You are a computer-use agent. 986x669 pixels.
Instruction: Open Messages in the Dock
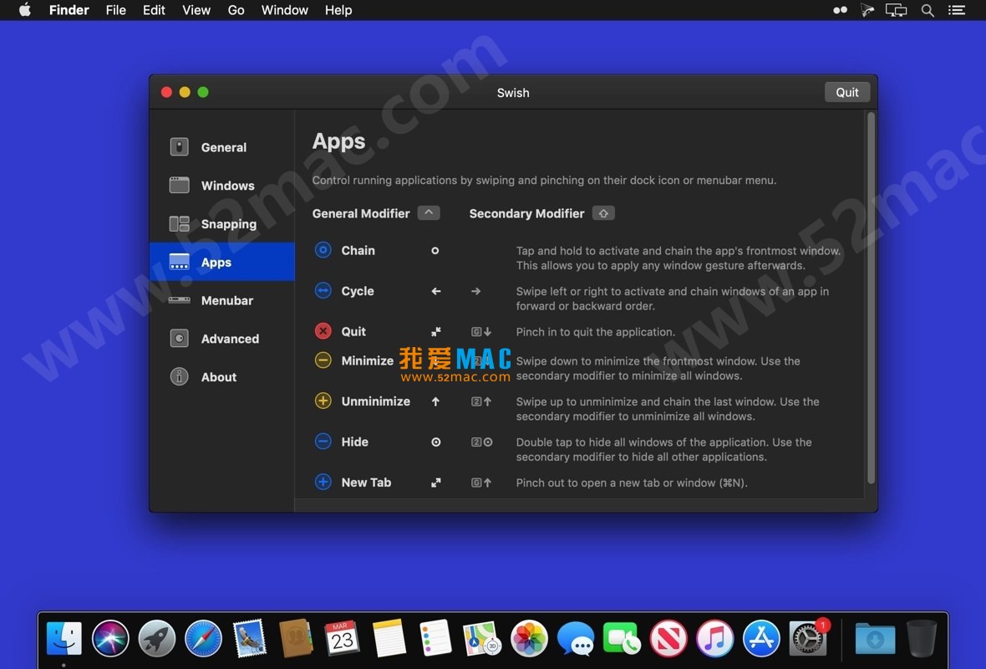[576, 638]
